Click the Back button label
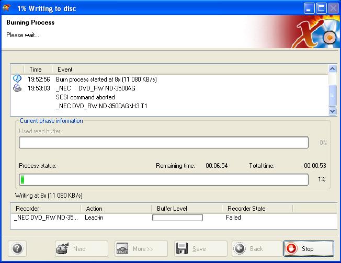Screen dimensions: 341x263 coord(256,249)
